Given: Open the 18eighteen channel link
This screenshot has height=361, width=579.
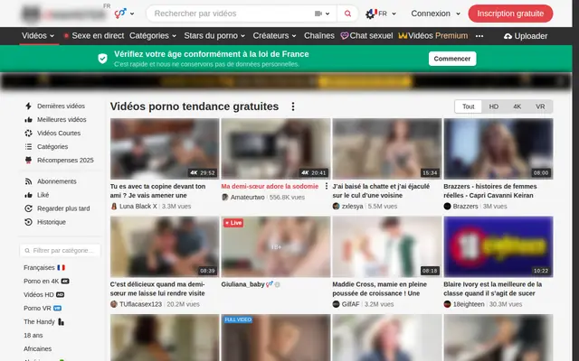Looking at the screenshot, I should (x=469, y=304).
